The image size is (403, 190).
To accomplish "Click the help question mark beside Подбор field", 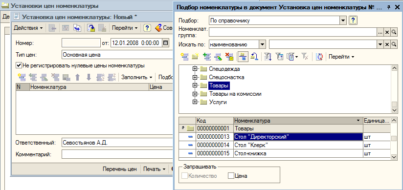I will (x=353, y=21).
